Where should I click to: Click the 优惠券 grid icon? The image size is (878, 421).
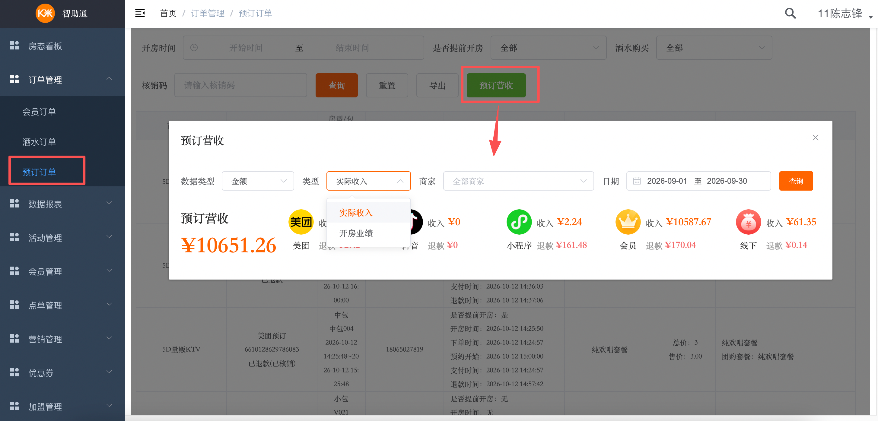[x=14, y=372]
